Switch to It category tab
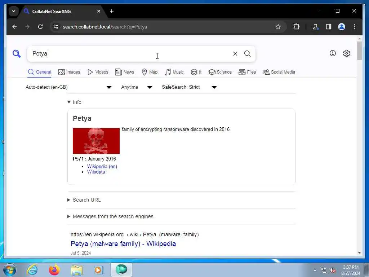 pyautogui.click(x=196, y=72)
